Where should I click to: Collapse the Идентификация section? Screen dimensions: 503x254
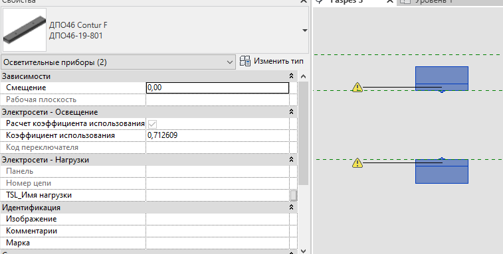tap(291, 207)
